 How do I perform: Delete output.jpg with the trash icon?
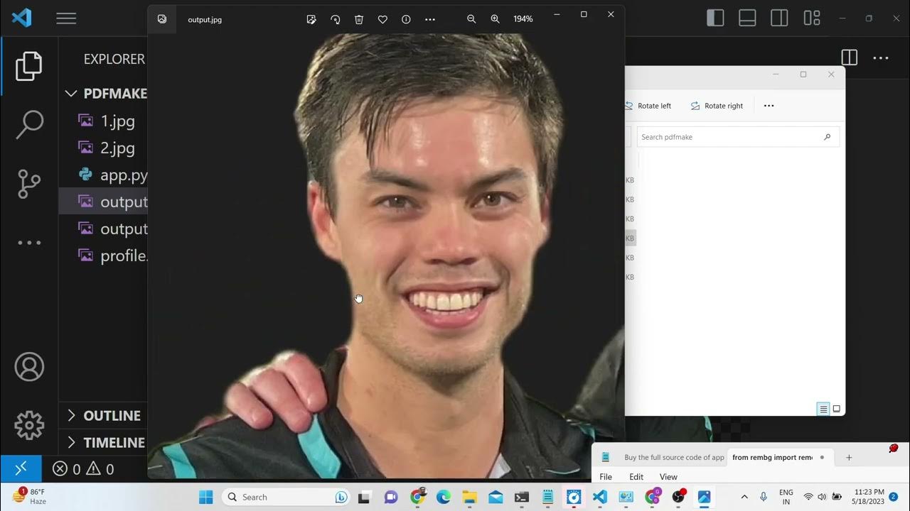pos(359,19)
